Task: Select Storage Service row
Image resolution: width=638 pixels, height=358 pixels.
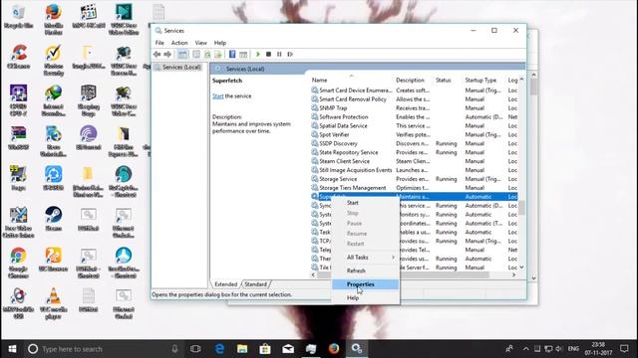Action: 415,179
